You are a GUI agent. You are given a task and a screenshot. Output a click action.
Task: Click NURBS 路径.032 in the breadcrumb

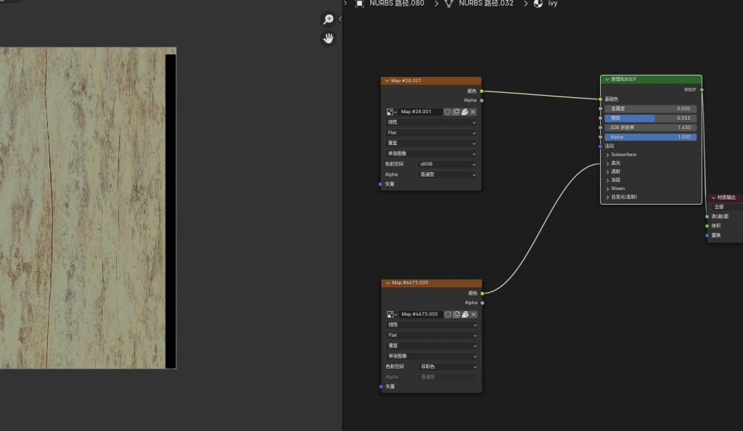pyautogui.click(x=485, y=4)
